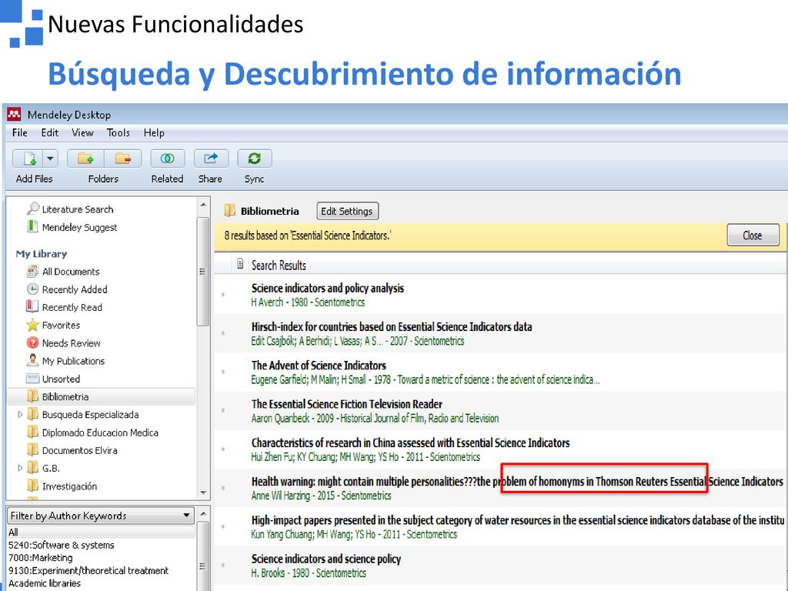Image resolution: width=788 pixels, height=591 pixels.
Task: Select filter 5240:Software & systems
Action: click(x=62, y=545)
